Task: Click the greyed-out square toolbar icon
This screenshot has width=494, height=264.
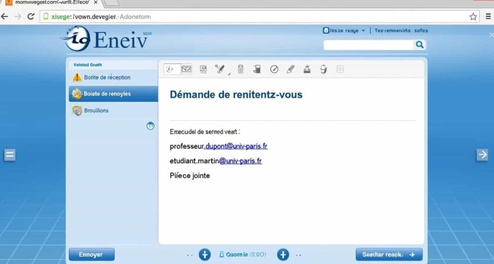Action: pyautogui.click(x=341, y=69)
